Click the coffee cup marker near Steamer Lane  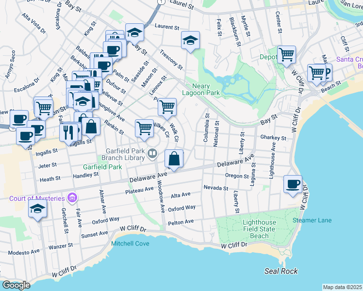click(x=294, y=185)
